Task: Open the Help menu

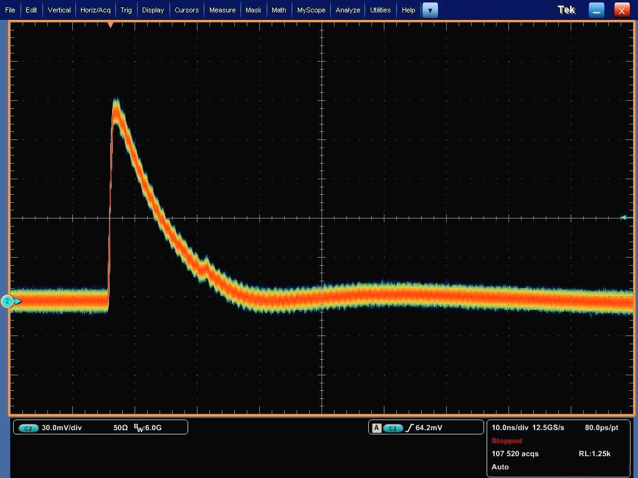Action: [x=409, y=10]
